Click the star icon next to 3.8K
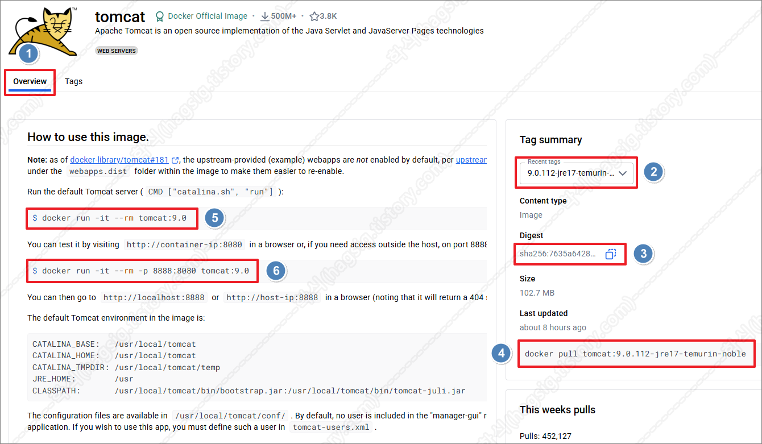 click(314, 16)
